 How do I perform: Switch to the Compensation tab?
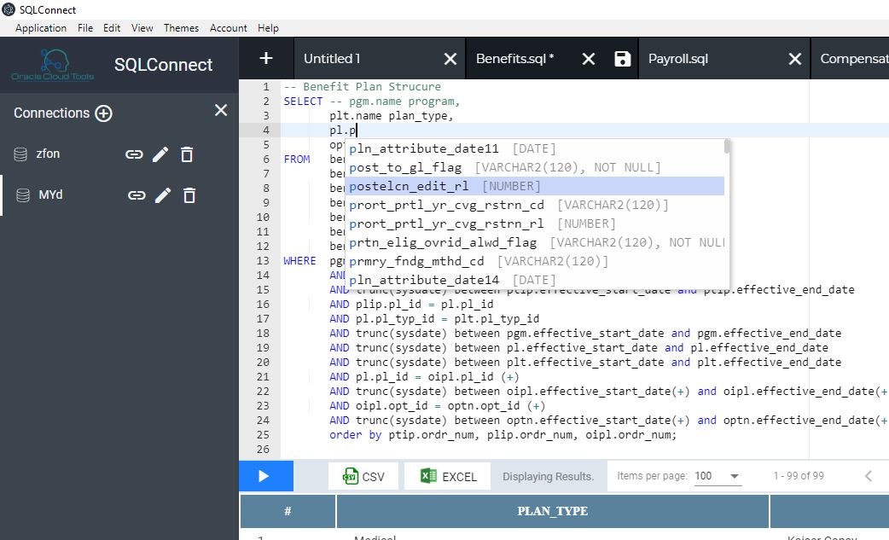[854, 59]
